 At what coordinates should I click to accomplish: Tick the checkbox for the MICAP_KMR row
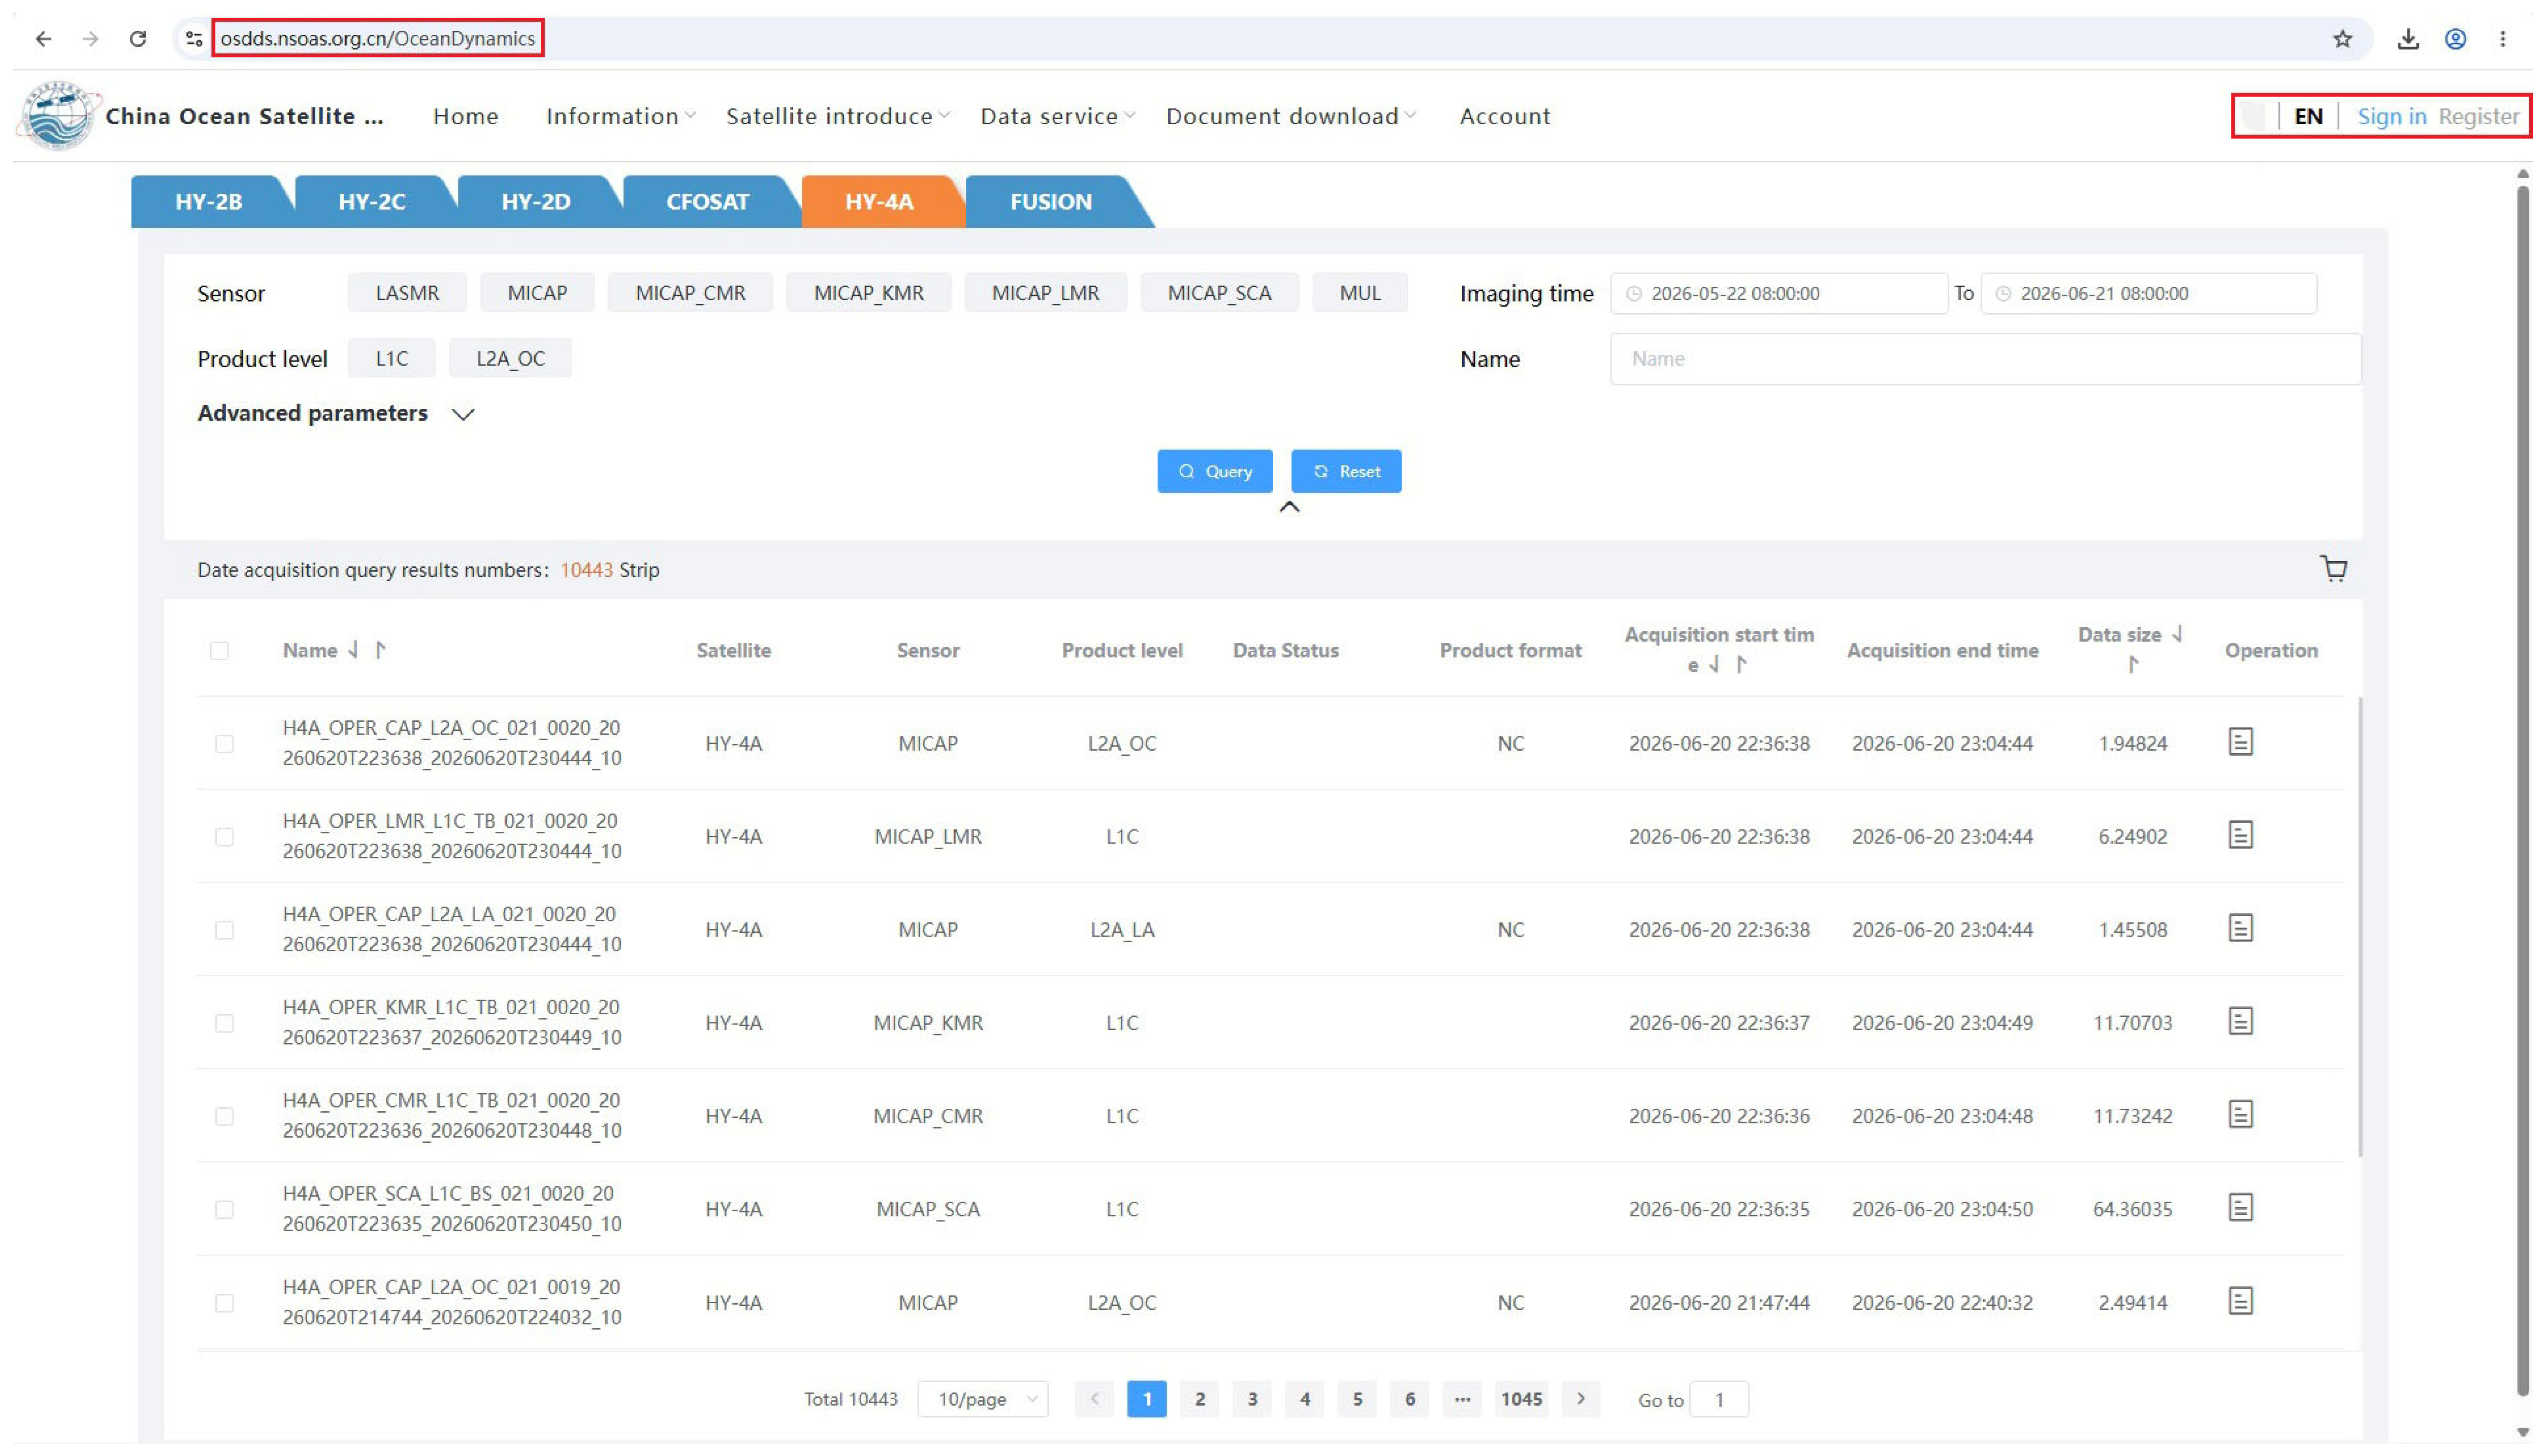pyautogui.click(x=224, y=1023)
